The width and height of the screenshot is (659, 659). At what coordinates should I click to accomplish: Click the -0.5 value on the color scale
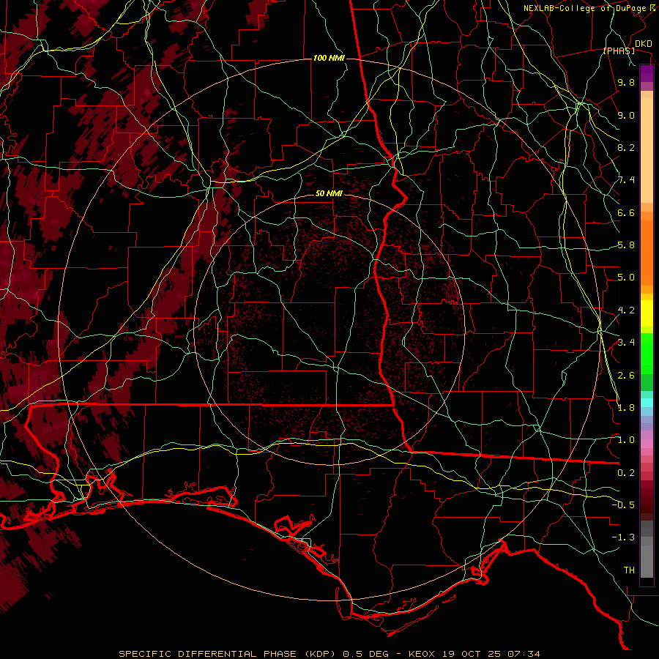tap(624, 505)
